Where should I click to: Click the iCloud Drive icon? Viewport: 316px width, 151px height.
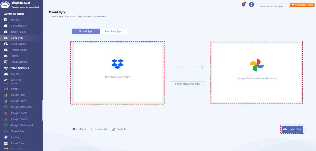(x=6, y=143)
